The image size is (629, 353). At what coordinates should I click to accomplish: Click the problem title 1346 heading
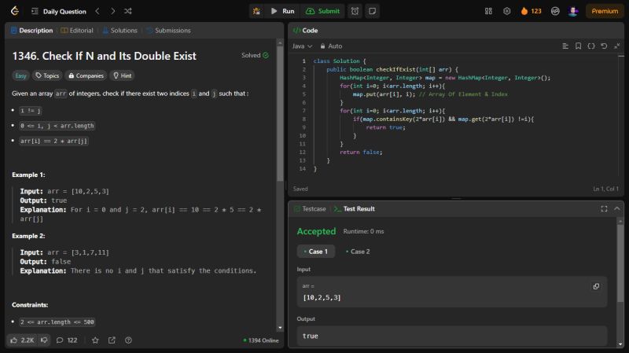105,56
